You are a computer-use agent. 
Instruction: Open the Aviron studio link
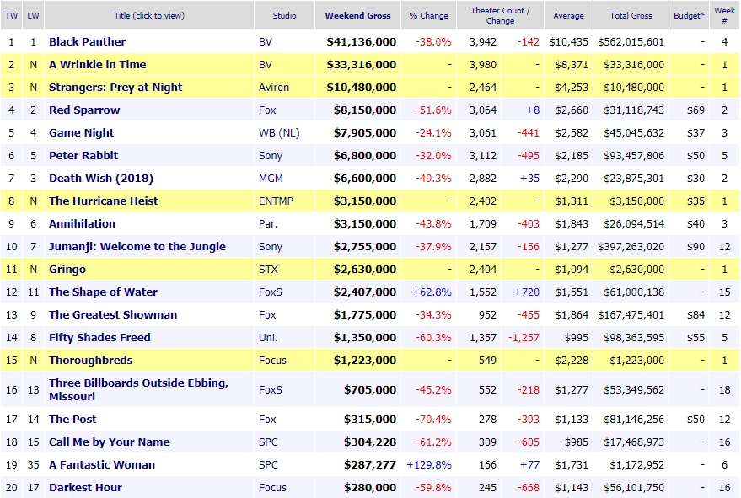coord(274,88)
